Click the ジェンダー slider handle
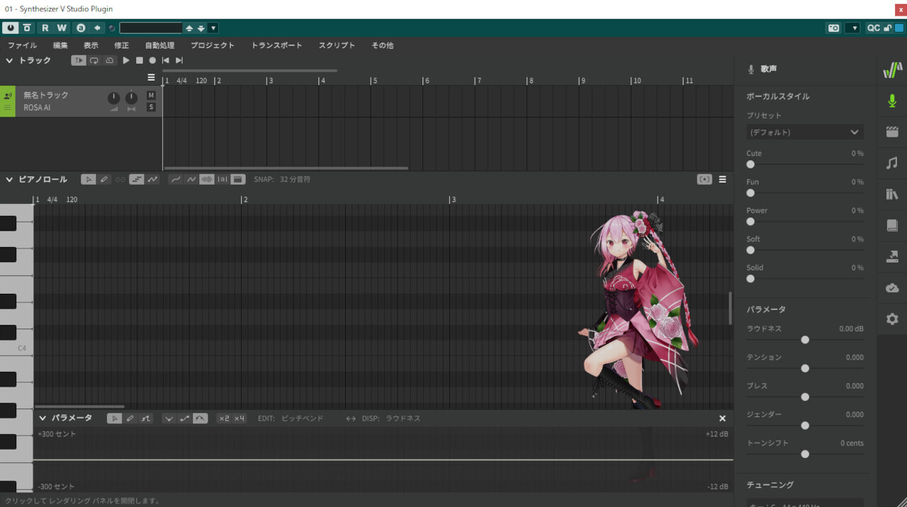 pos(805,426)
